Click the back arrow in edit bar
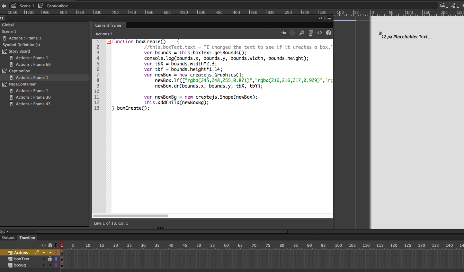This screenshot has height=272, width=464. 4,6
